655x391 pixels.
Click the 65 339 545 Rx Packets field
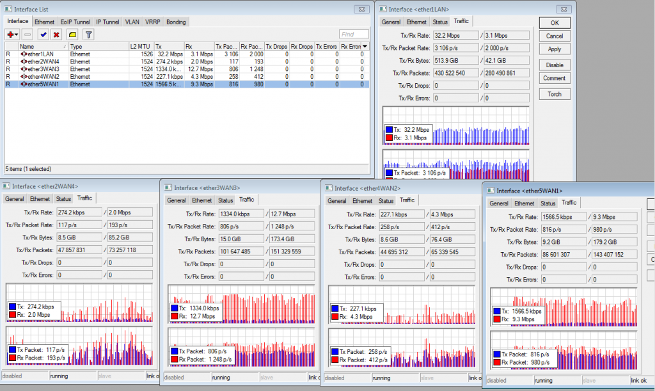(x=452, y=252)
